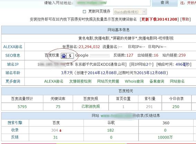Click the red down arrow beside 304

point(60,131)
